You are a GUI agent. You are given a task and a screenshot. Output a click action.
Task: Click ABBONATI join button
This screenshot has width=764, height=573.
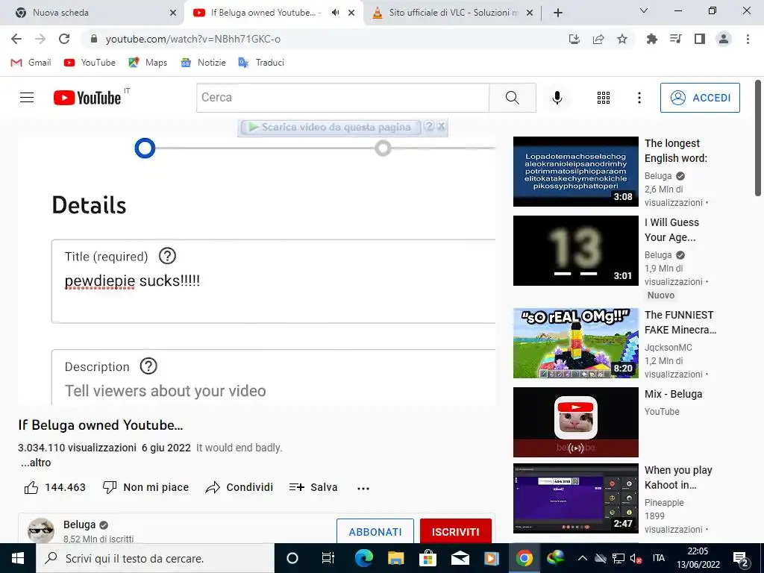click(375, 531)
